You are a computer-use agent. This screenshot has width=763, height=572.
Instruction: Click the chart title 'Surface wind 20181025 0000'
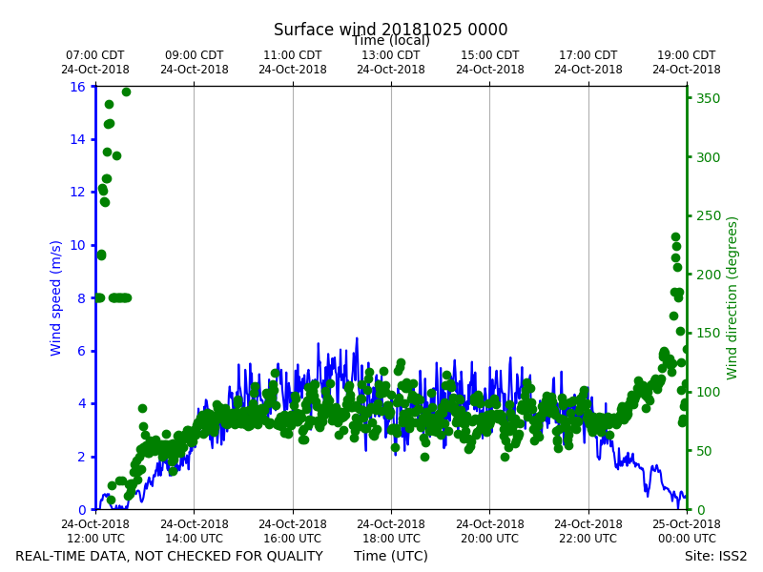(x=390, y=30)
